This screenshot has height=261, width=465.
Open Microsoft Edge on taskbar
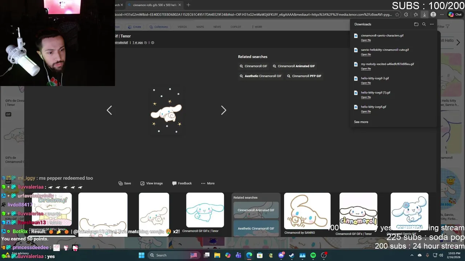pyautogui.click(x=249, y=255)
